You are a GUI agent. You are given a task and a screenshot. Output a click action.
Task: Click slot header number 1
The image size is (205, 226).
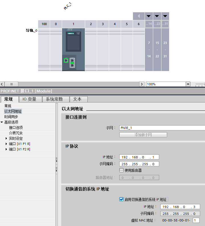[x=73, y=24]
